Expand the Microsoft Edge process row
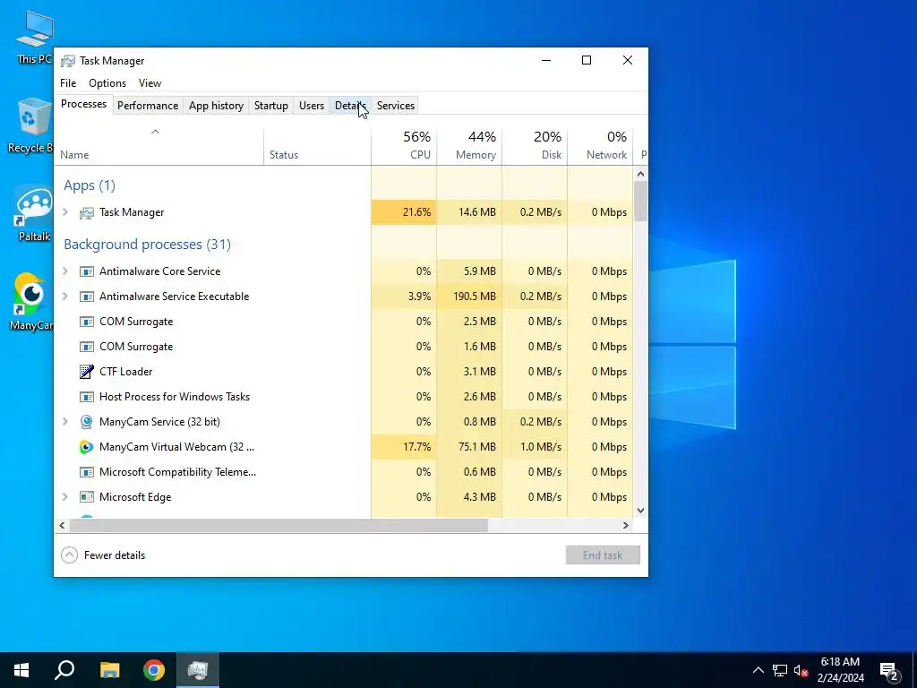 65,497
